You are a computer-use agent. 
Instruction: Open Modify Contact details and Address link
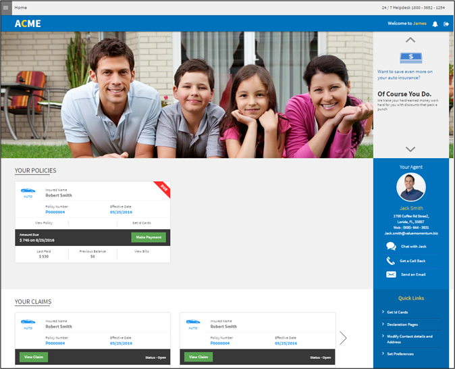point(410,339)
